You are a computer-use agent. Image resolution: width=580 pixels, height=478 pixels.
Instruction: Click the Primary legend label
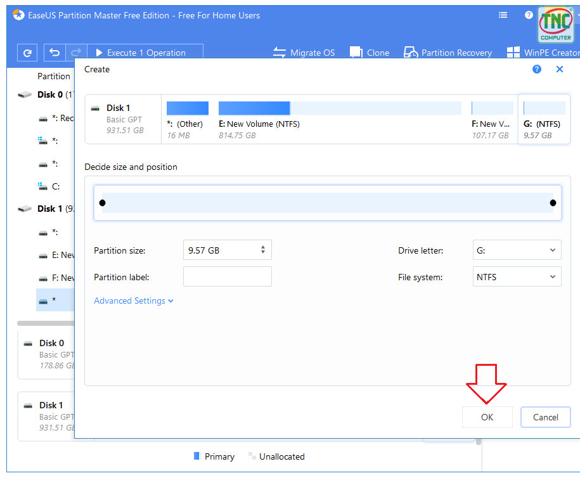219,457
